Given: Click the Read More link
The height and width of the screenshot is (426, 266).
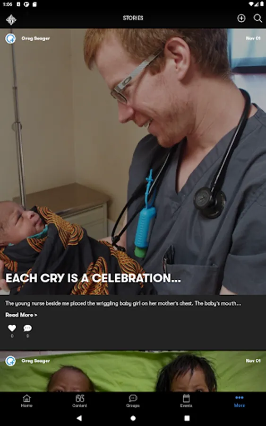Looking at the screenshot, I should point(21,315).
